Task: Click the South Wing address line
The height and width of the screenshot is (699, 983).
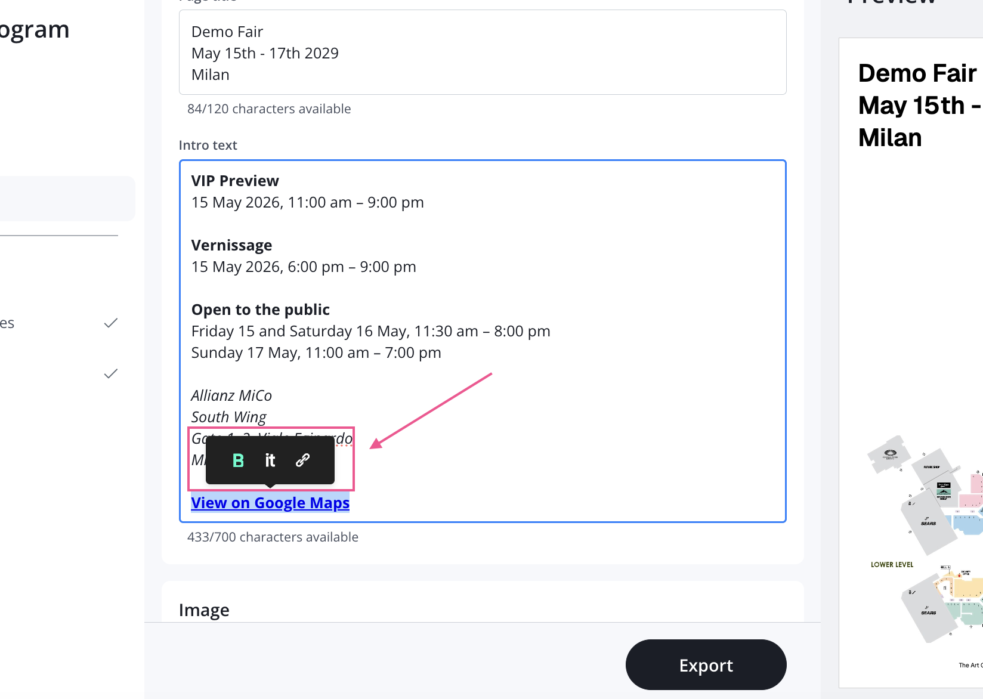Action: point(228,417)
